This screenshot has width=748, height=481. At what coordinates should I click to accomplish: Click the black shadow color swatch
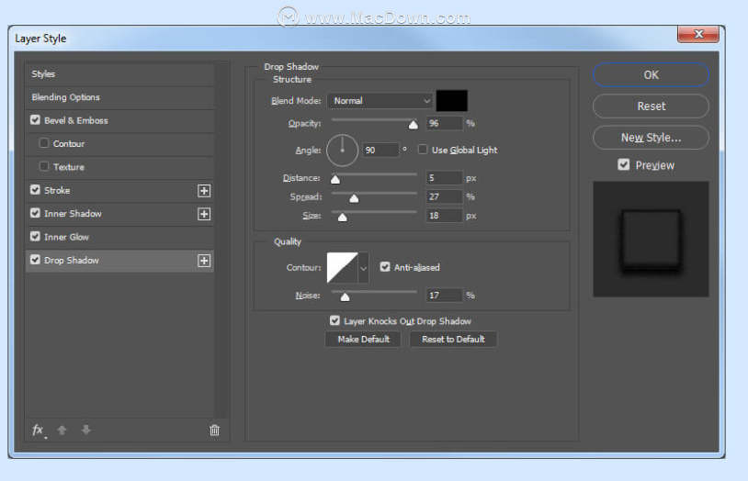coord(452,101)
